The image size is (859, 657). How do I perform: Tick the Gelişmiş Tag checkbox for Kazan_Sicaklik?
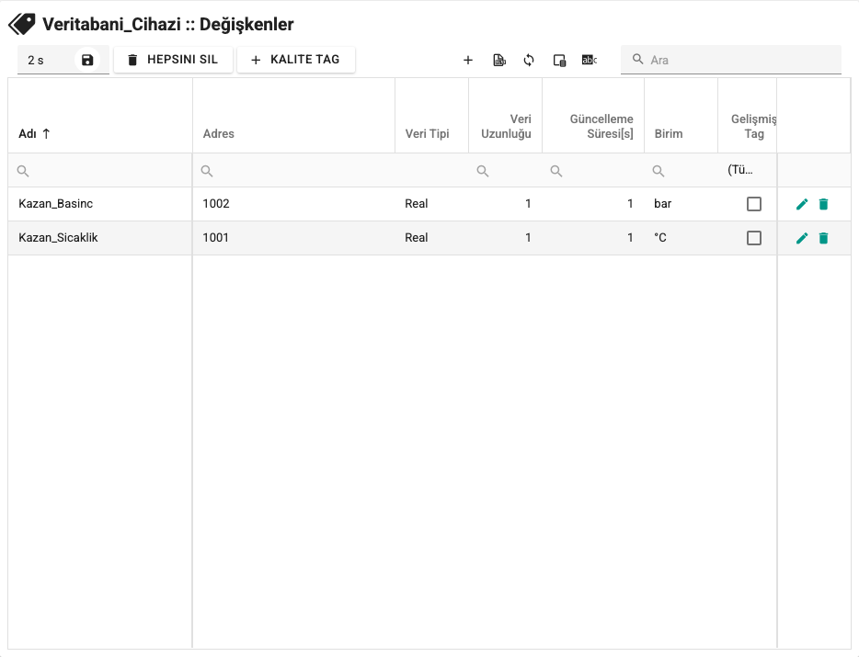pyautogui.click(x=754, y=238)
